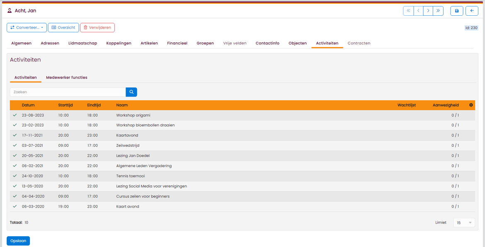The image size is (485, 247).
Task: Click the Wachtlijst column header
Action: coord(406,105)
